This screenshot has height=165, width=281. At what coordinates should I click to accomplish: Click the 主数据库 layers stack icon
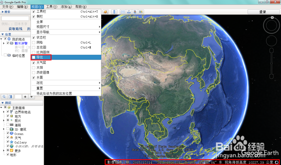pos(9,108)
